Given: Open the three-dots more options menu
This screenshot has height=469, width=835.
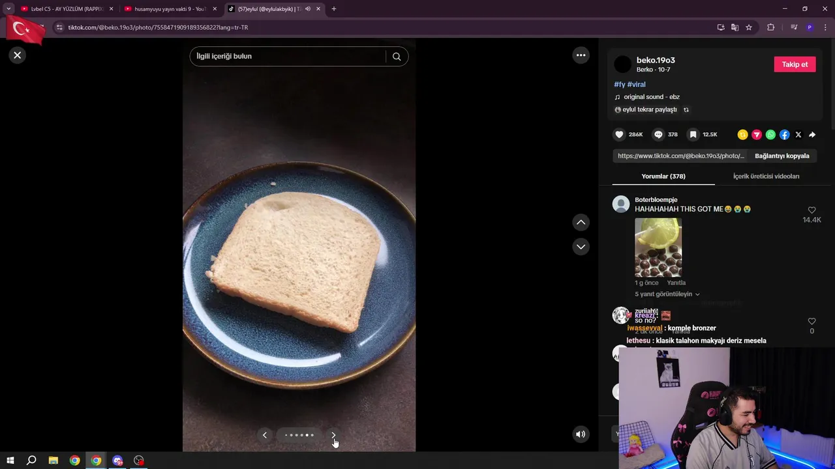Looking at the screenshot, I should 581,55.
